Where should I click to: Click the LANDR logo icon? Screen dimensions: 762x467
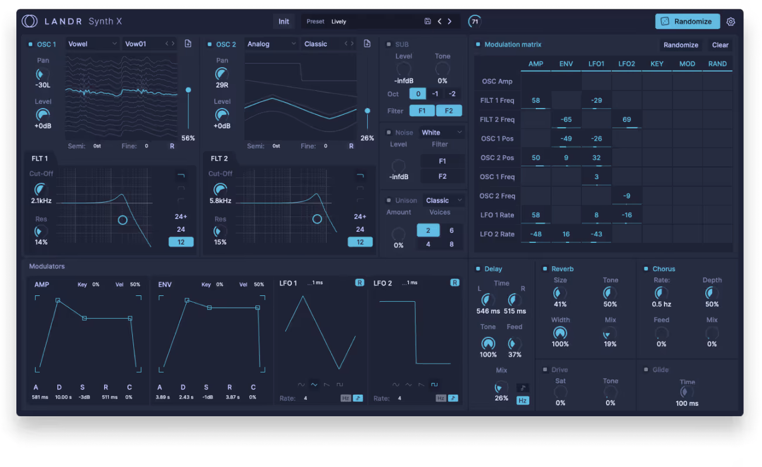tap(29, 22)
